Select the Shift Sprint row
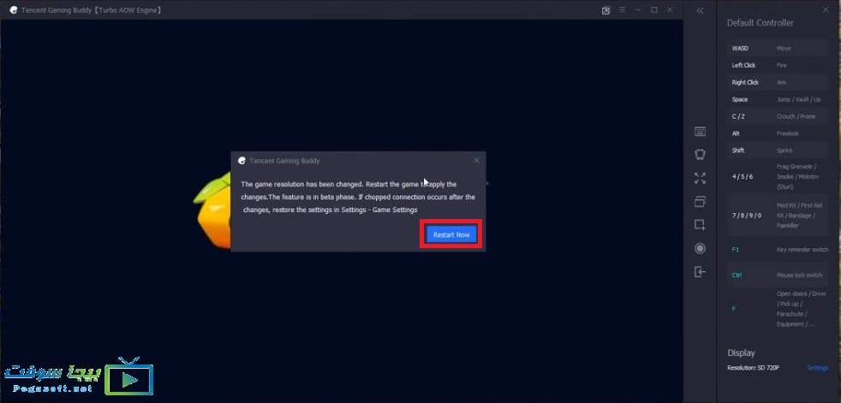The image size is (841, 403). coord(778,151)
